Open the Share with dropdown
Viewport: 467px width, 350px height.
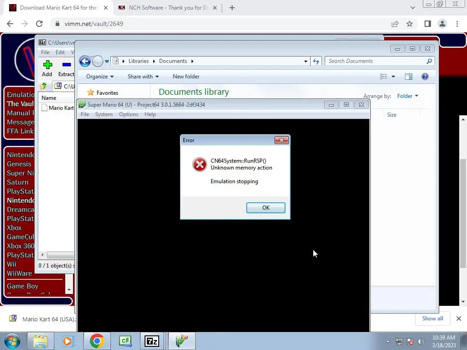coord(143,77)
